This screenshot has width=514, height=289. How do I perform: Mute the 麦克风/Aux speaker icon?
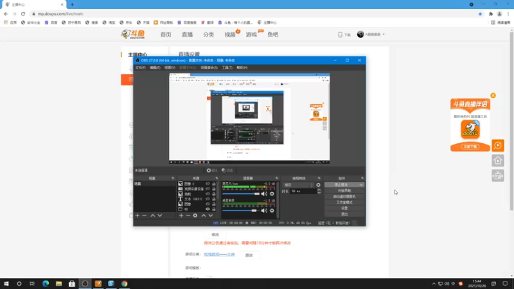[x=264, y=194]
